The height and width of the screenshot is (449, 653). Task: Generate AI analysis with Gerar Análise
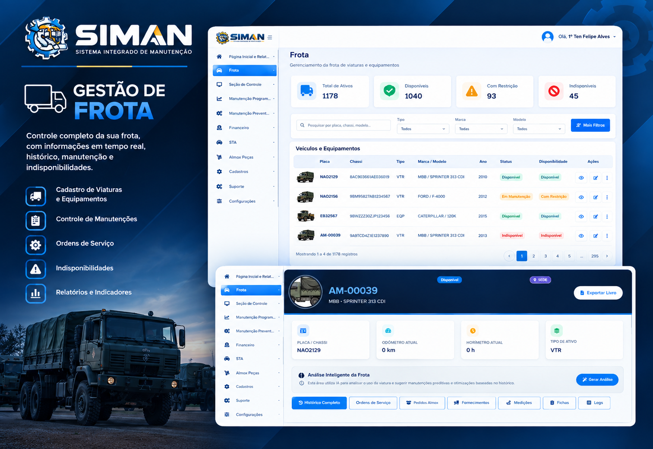coord(597,379)
